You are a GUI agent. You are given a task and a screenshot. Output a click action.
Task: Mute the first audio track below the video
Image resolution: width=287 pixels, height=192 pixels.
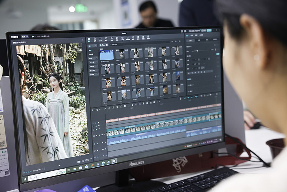click(103, 142)
